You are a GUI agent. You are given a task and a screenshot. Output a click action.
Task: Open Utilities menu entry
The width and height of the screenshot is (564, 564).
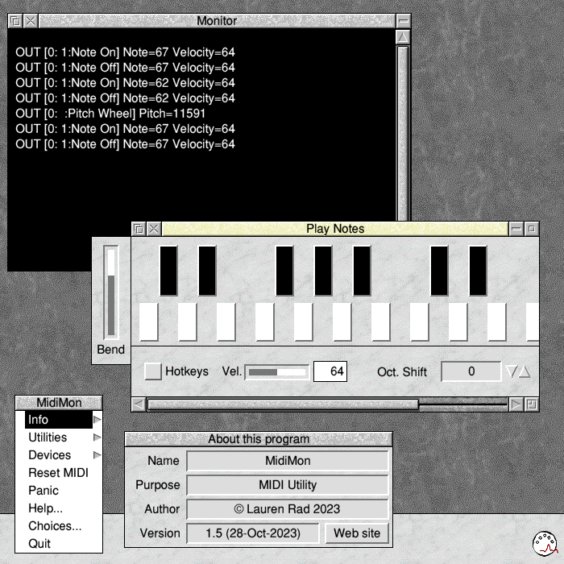59,438
